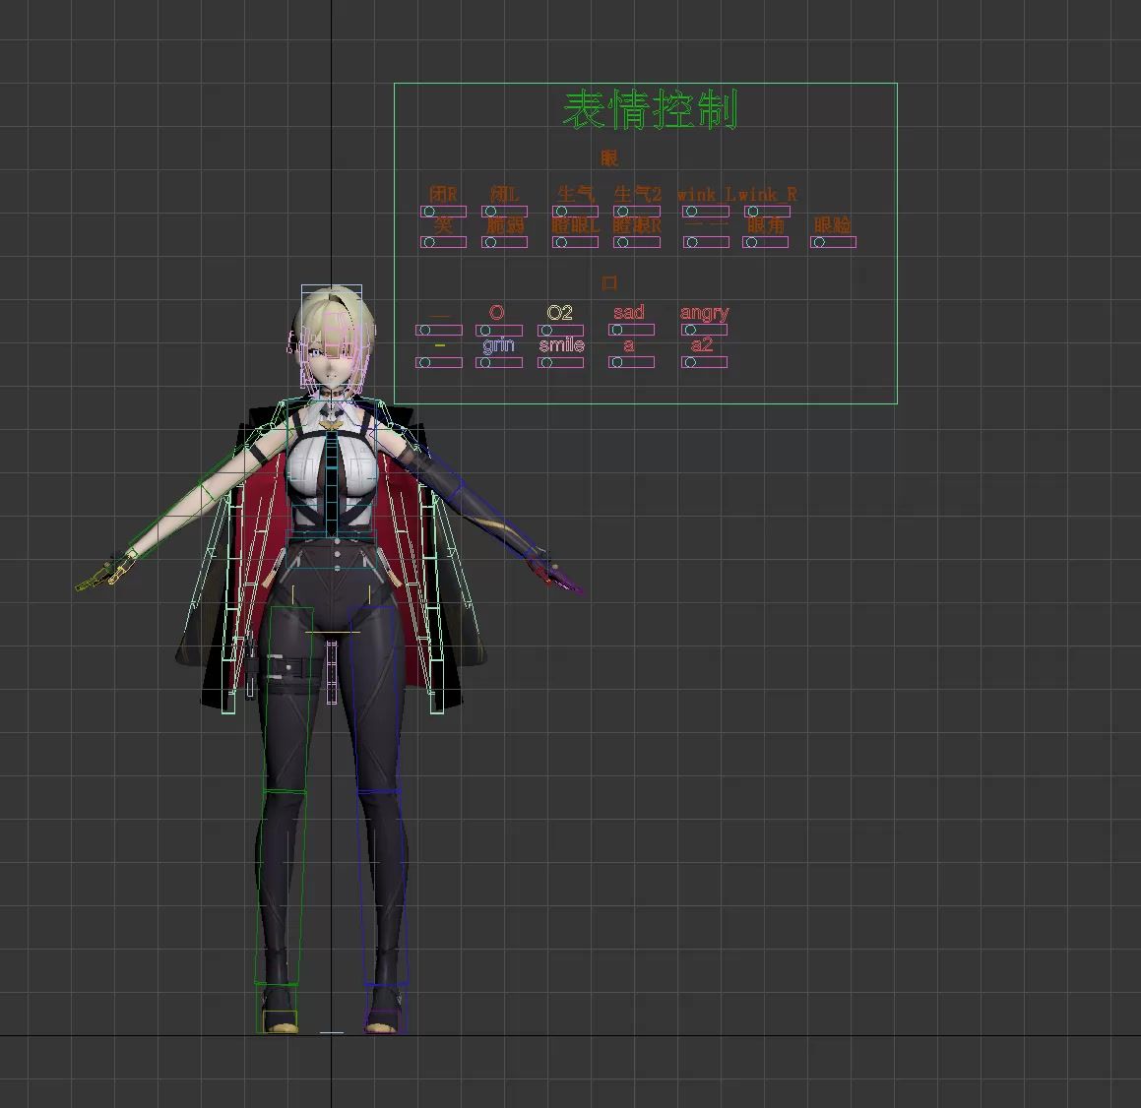Click the 闭L eye slider handle
This screenshot has height=1108, width=1141.
click(x=490, y=212)
